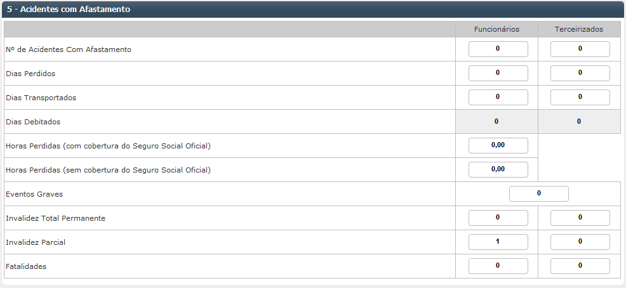The height and width of the screenshot is (288, 626).
Task: Focus Fatalidades input for Terceirizados
Action: point(580,266)
